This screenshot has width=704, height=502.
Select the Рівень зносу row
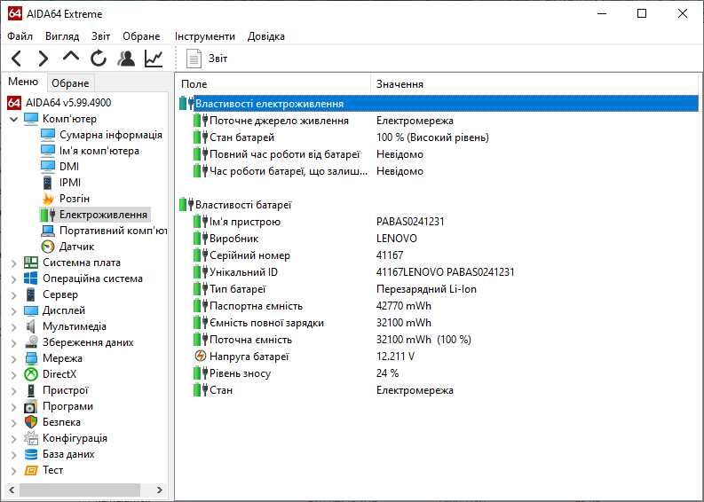[x=439, y=373]
